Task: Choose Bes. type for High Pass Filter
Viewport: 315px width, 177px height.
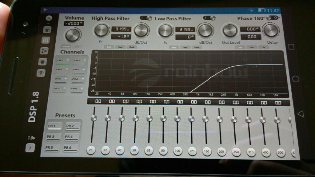Action: click(x=121, y=47)
